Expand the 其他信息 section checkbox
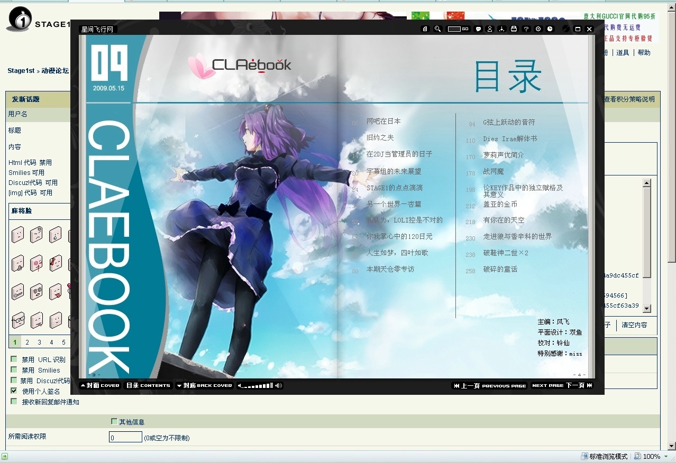The width and height of the screenshot is (676, 463). [114, 421]
